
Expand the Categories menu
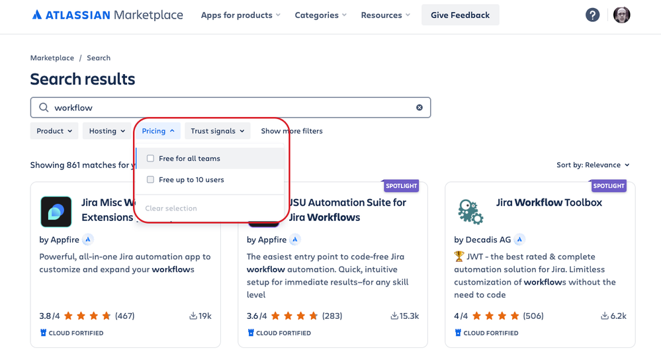[320, 15]
